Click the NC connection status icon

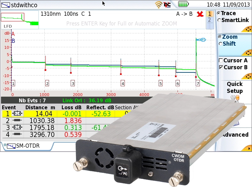167,5
